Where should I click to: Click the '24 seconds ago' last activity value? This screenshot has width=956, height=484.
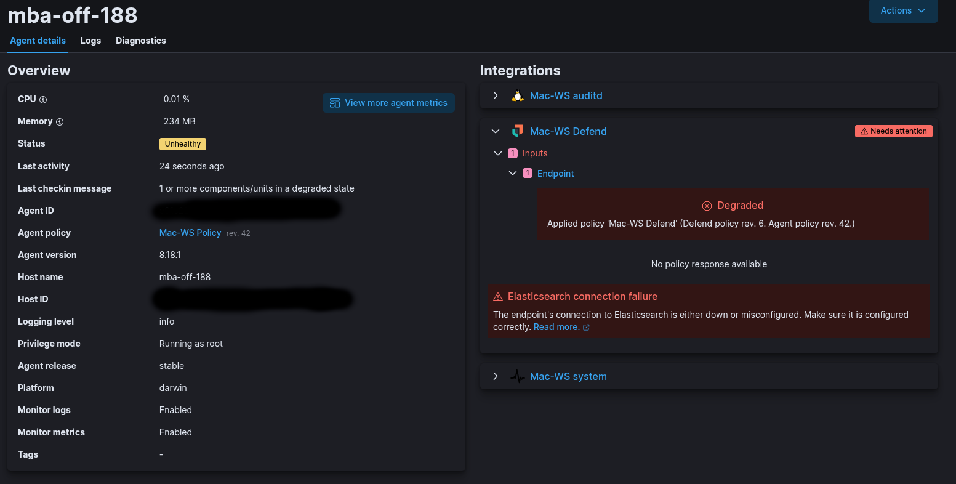tap(191, 166)
